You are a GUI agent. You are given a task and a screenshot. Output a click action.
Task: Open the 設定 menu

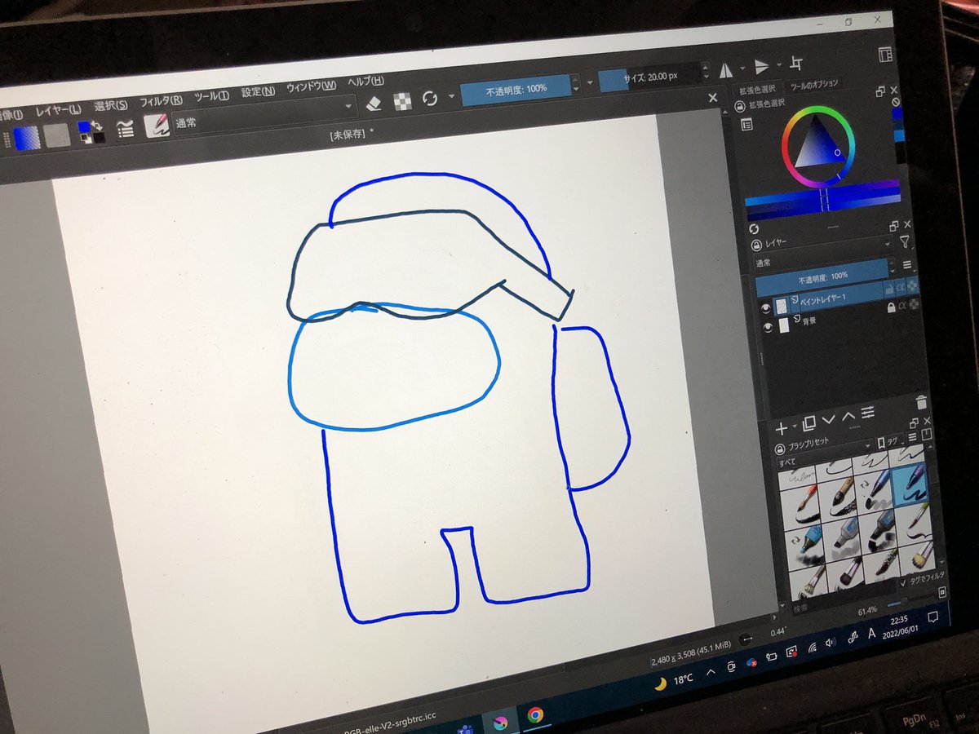tap(258, 92)
